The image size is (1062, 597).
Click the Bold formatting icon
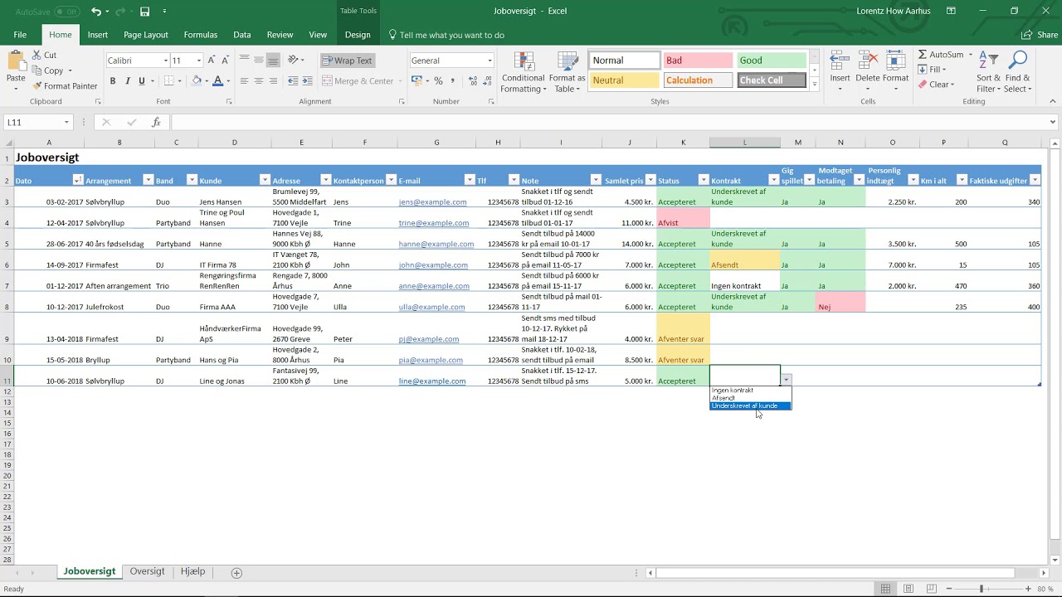pos(113,81)
